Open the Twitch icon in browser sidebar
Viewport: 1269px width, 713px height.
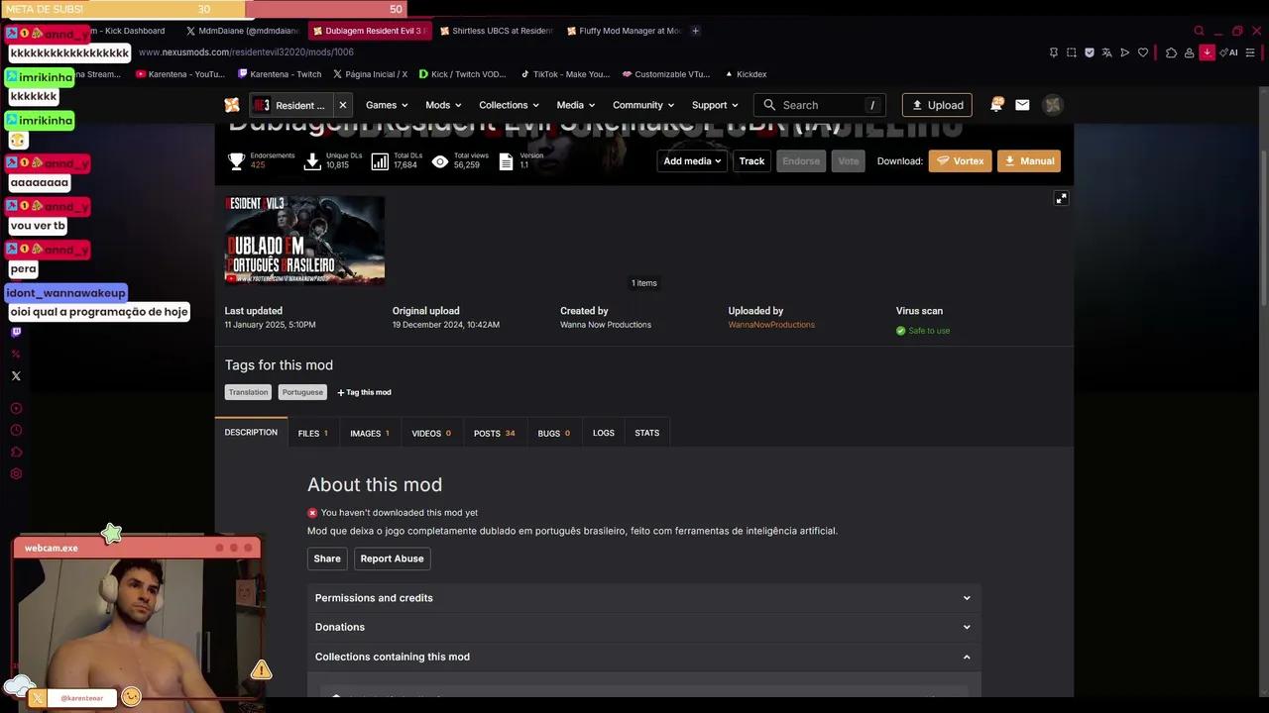[16, 333]
